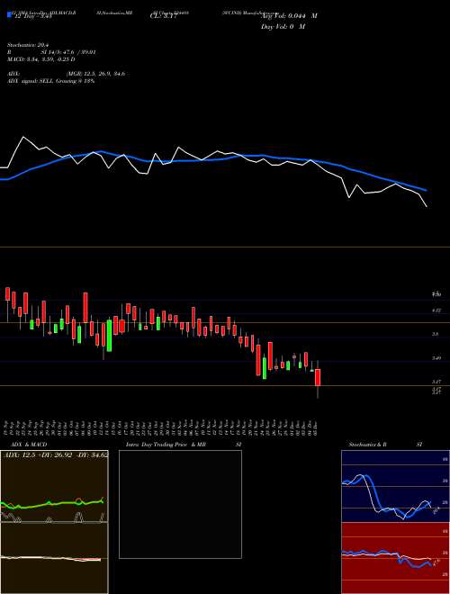This screenshot has height=594, width=450.
Task: Click the 'Intra Day Trading Price & MR' title
Action: click(x=166, y=445)
